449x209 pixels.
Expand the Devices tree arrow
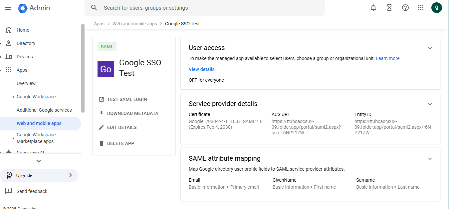(1, 57)
